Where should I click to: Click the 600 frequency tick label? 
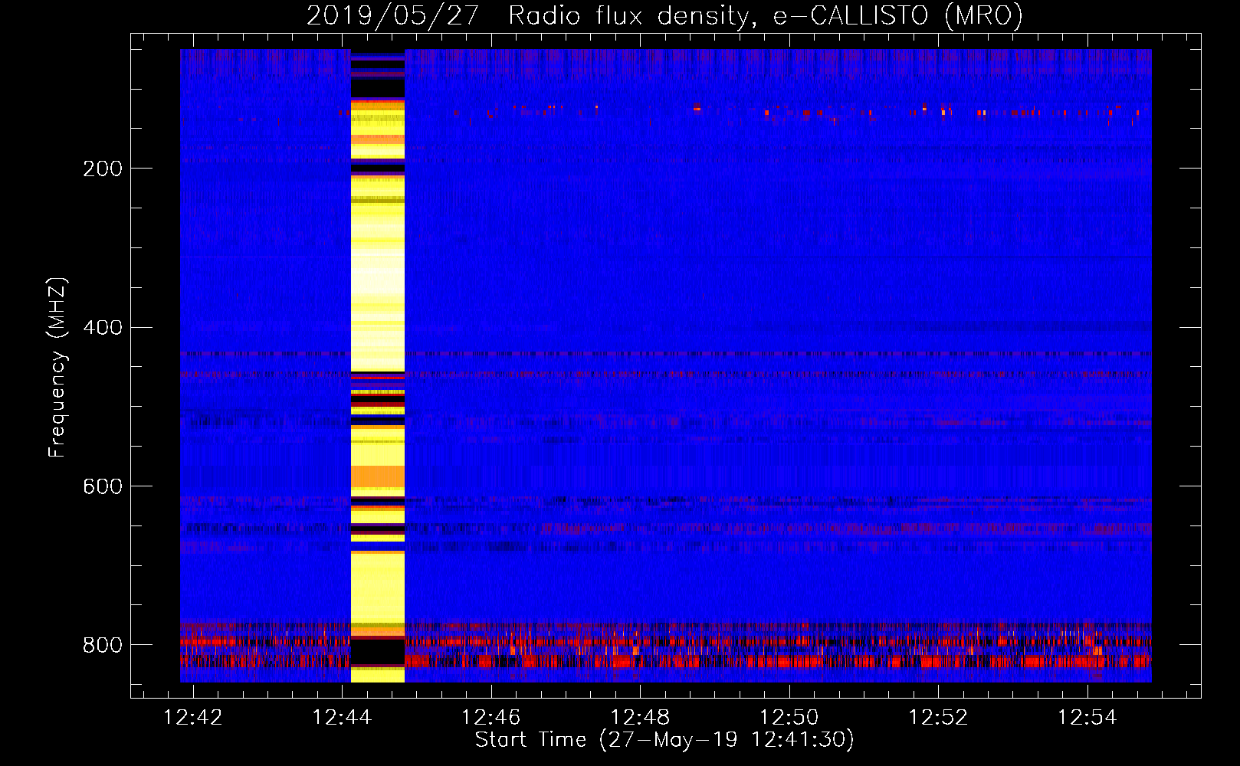[103, 487]
